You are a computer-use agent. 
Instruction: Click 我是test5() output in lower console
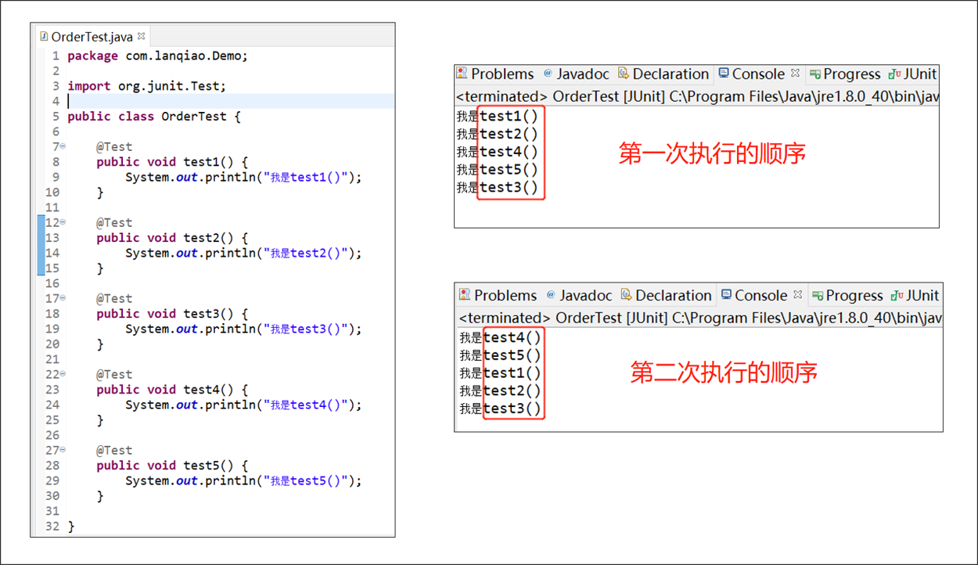pos(501,355)
